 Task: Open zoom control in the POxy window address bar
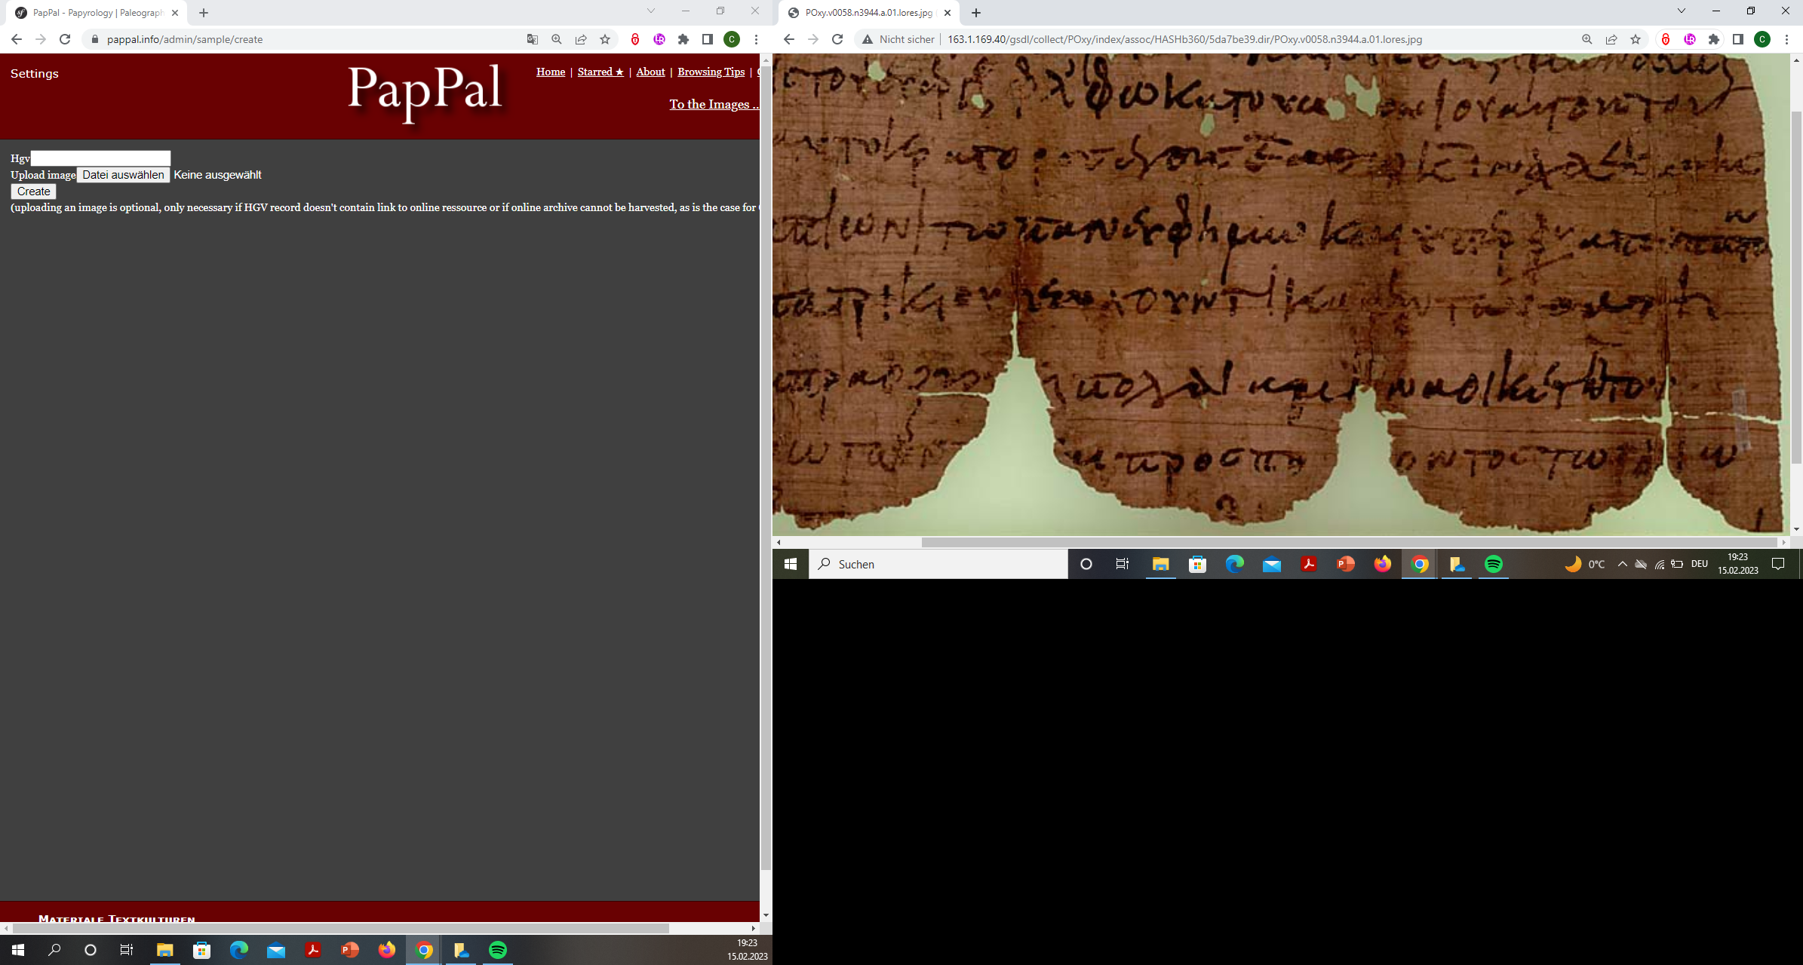[1587, 39]
